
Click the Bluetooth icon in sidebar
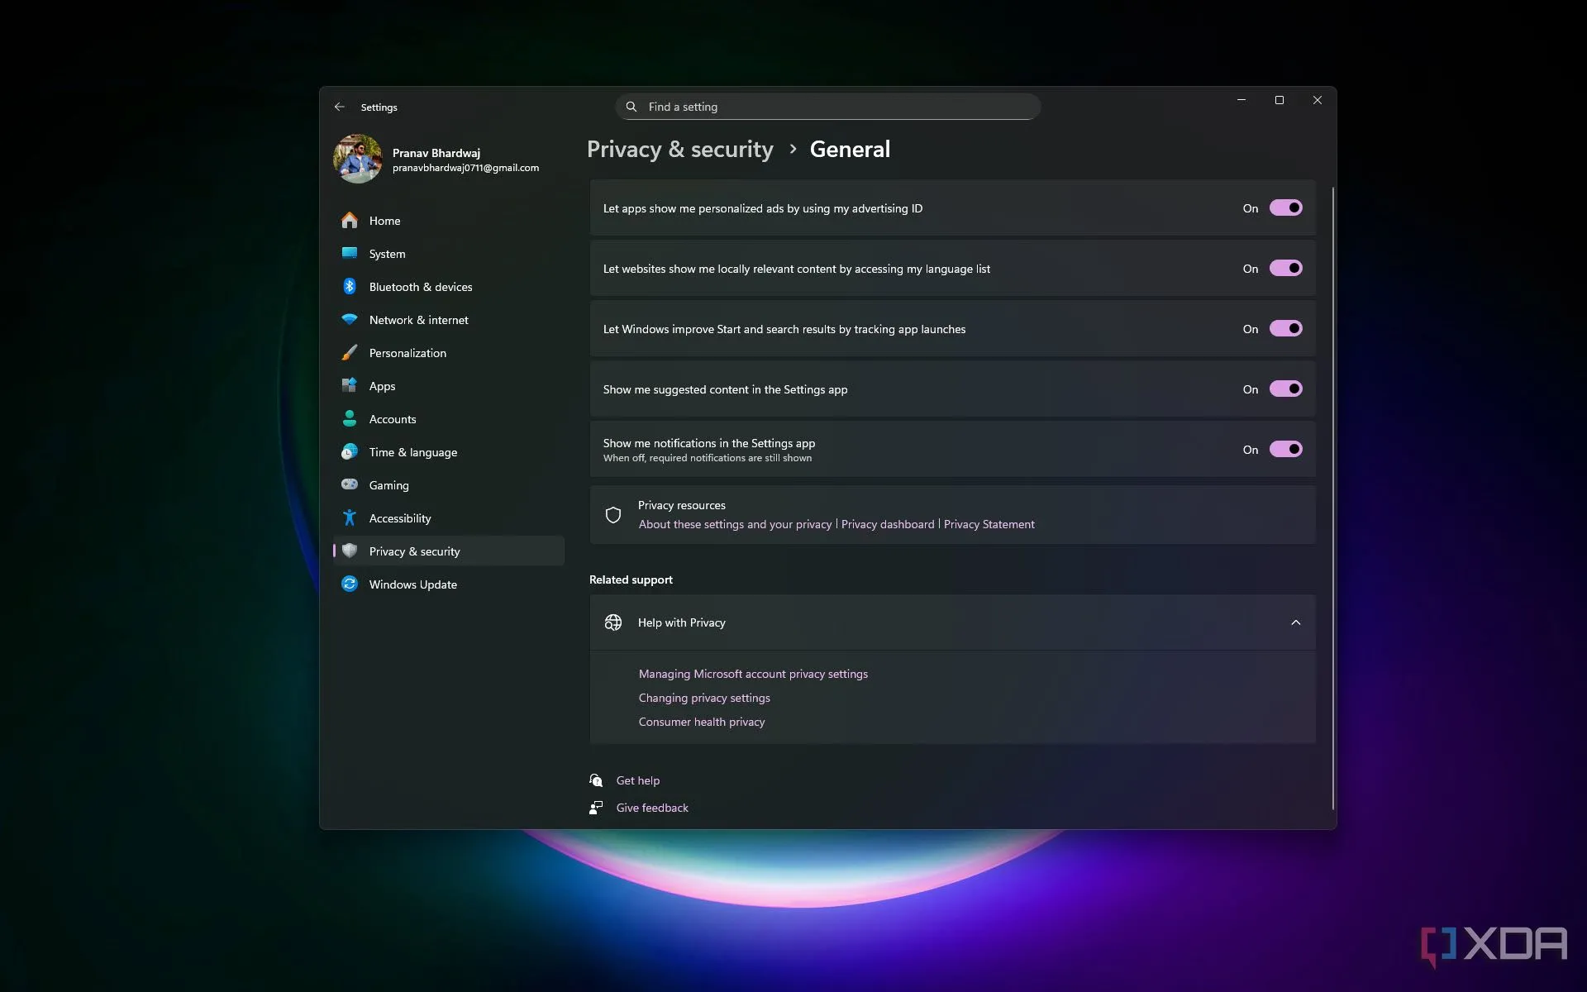tap(350, 287)
